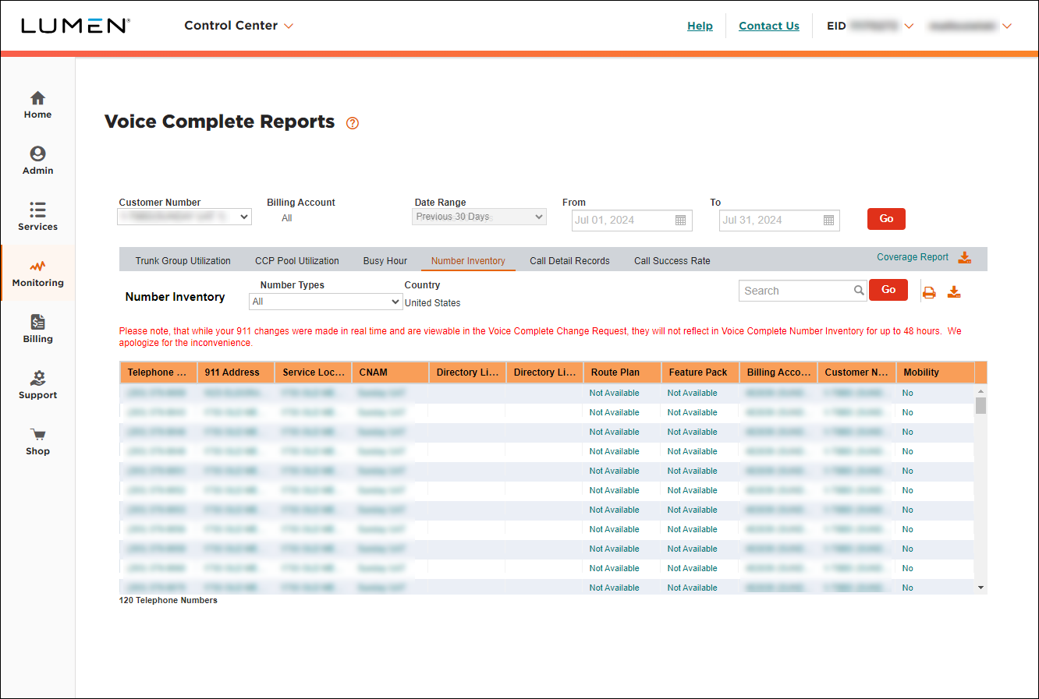Click the Contact Us link
This screenshot has width=1039, height=699.
pyautogui.click(x=768, y=25)
